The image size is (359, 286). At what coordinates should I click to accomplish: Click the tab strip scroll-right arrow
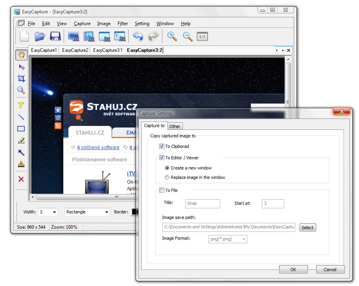pyautogui.click(x=283, y=51)
